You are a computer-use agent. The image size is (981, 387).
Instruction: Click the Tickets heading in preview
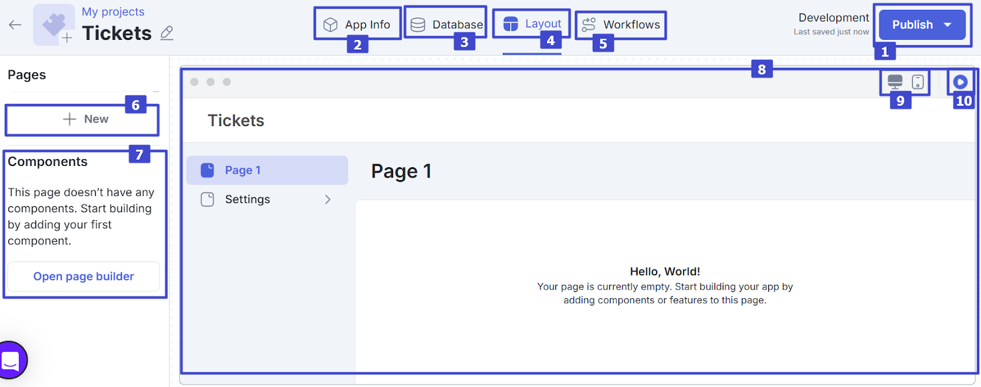tap(236, 121)
